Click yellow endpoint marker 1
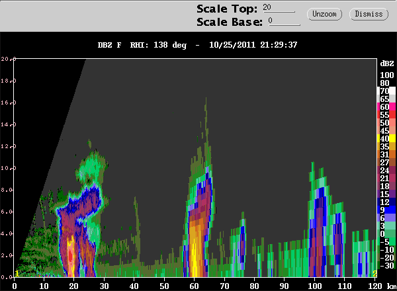 [17, 274]
